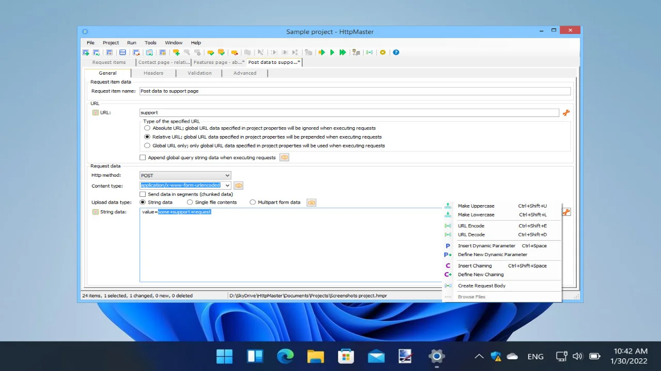Open the Content type dropdown arrow

(x=227, y=185)
